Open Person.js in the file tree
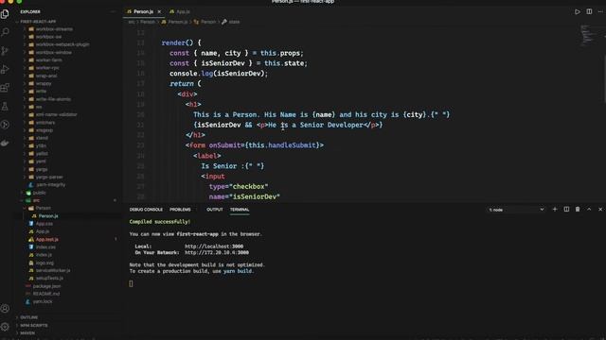 point(48,216)
